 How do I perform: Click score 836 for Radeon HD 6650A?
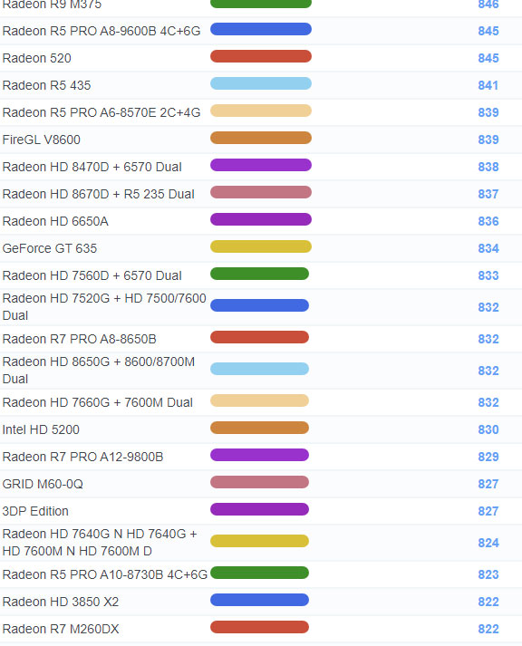pos(488,221)
